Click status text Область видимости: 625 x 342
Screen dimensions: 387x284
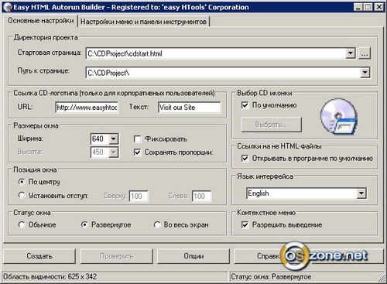tap(50, 277)
